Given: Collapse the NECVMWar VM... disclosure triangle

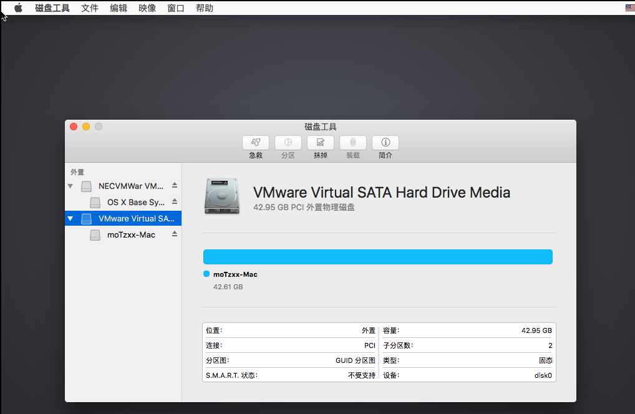Looking at the screenshot, I should point(70,186).
